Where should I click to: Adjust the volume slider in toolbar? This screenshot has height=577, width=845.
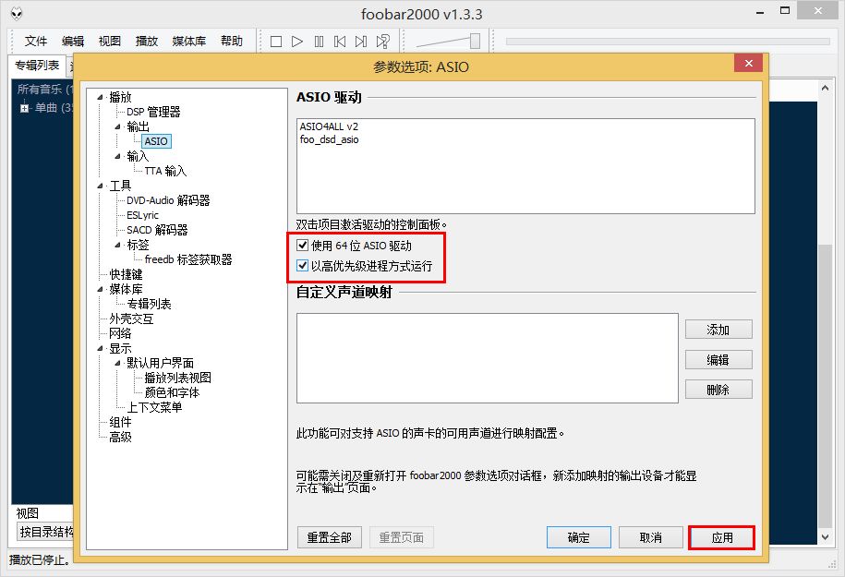475,41
